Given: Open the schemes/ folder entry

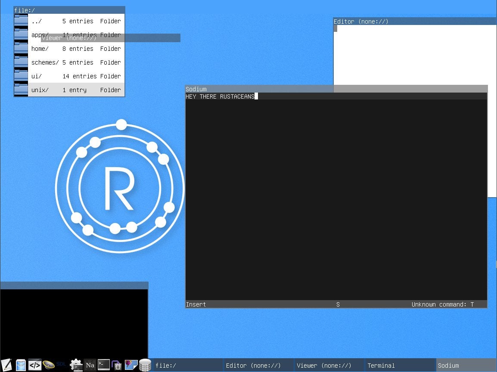Looking at the screenshot, I should coord(45,62).
